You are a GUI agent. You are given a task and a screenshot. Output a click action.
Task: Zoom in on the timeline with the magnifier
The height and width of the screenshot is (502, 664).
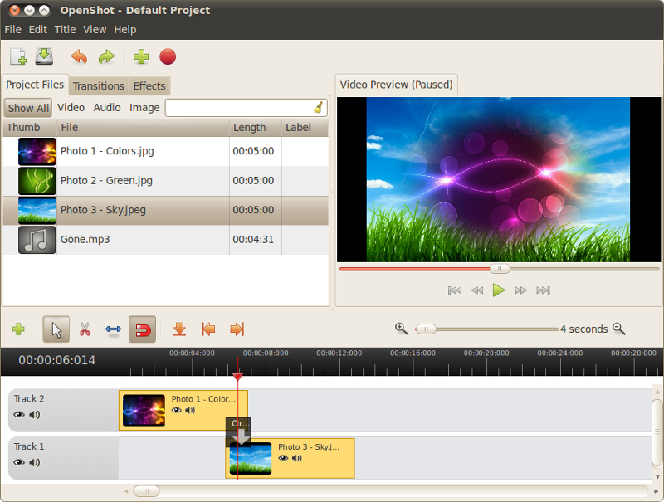[x=402, y=329]
